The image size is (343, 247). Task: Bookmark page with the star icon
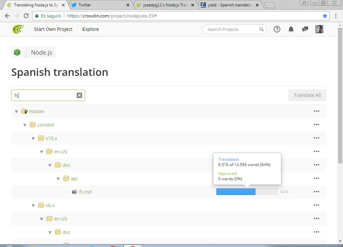pyautogui.click(x=325, y=16)
